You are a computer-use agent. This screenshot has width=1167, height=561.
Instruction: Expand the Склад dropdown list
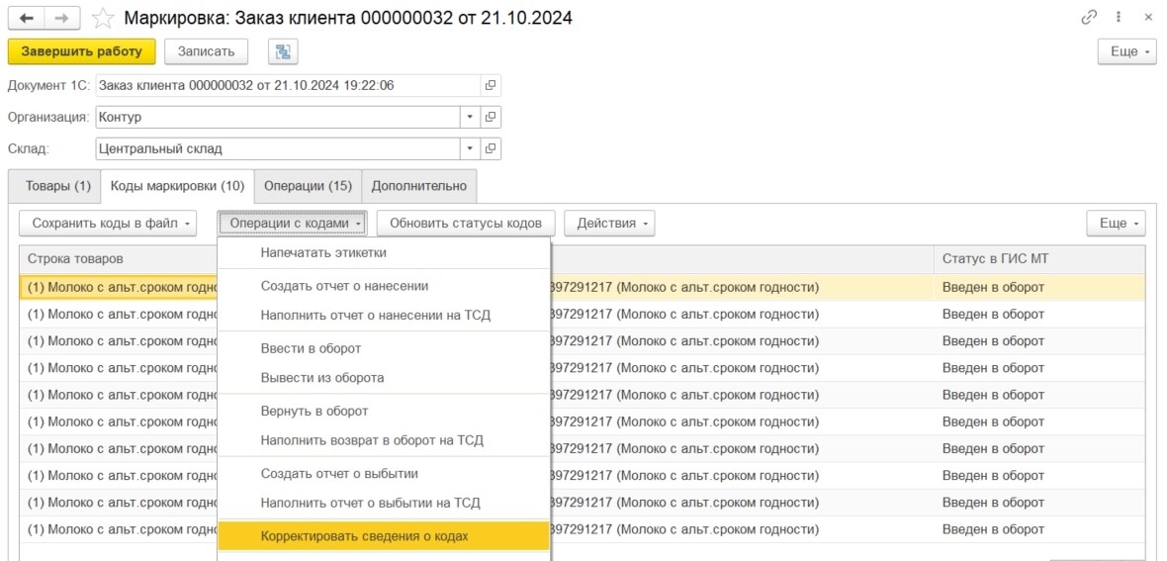(470, 148)
